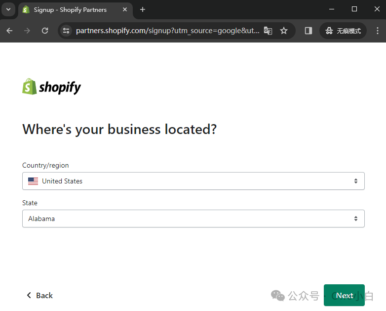Viewport: 386px width, 311px height.
Task: Reload the page with refresh icon
Action: pyautogui.click(x=45, y=31)
